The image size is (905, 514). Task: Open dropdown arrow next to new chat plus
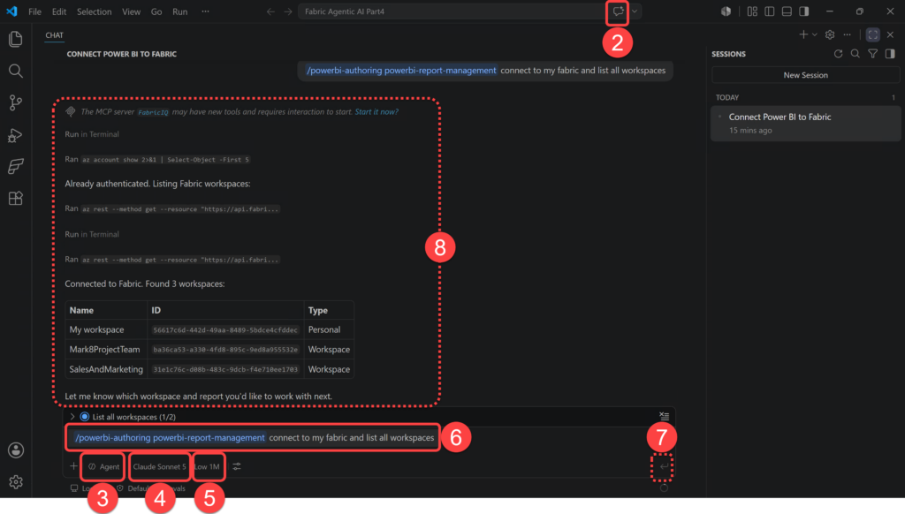point(814,34)
